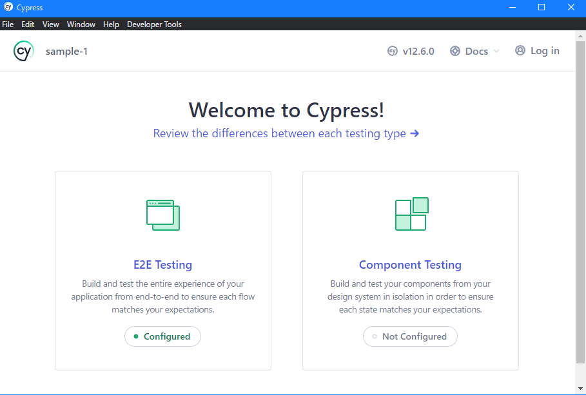This screenshot has height=395, width=586.
Task: Click the Component Testing description text
Action: (411, 296)
